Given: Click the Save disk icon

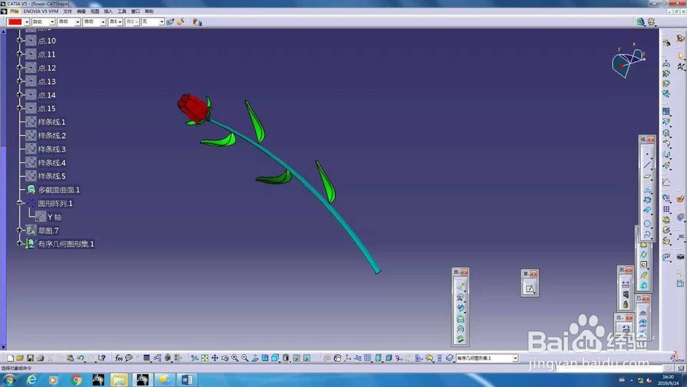Looking at the screenshot, I should coord(30,358).
